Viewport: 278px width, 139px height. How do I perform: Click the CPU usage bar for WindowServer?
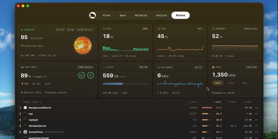coord(207,126)
